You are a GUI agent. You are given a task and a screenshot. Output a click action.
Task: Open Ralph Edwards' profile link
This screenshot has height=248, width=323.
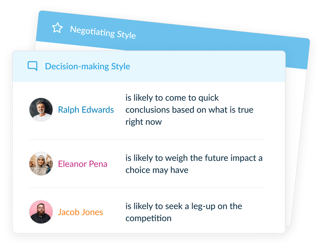[x=86, y=109]
